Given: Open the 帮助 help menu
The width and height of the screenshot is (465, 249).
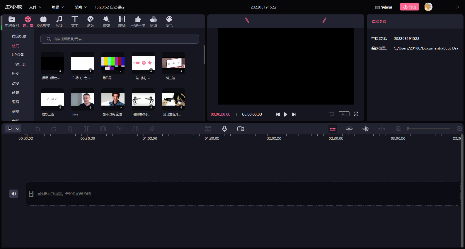Looking at the screenshot, I should coord(80,7).
